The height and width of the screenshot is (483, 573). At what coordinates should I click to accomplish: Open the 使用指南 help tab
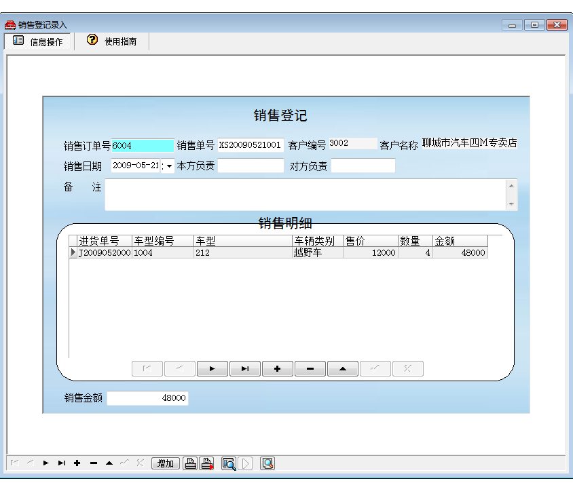tap(112, 41)
